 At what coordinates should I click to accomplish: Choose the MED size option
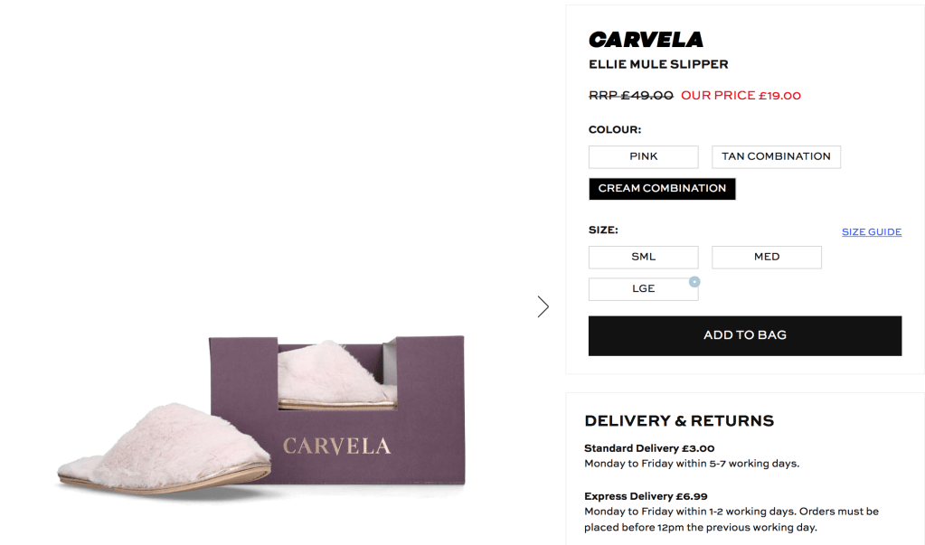(766, 258)
